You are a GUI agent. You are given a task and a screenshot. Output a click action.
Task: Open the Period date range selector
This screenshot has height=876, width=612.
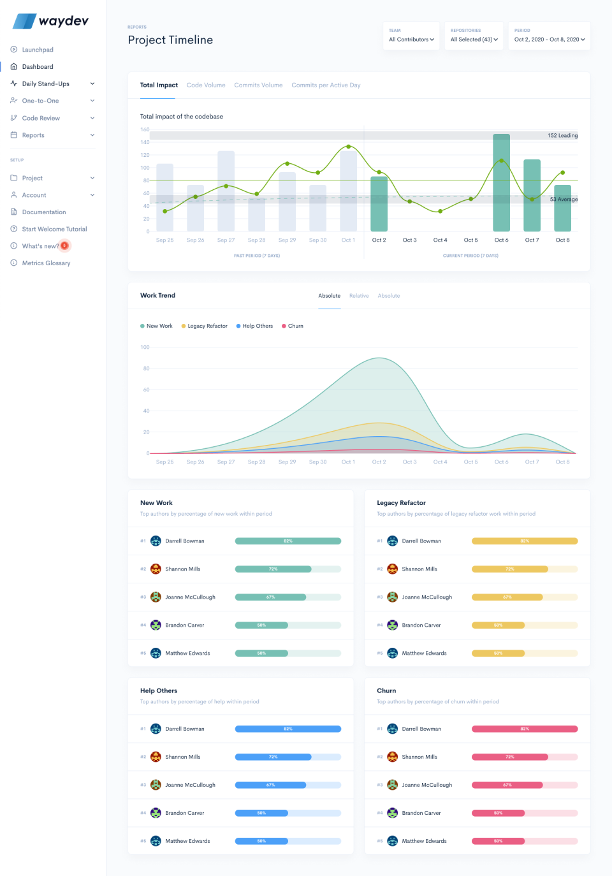pyautogui.click(x=548, y=39)
